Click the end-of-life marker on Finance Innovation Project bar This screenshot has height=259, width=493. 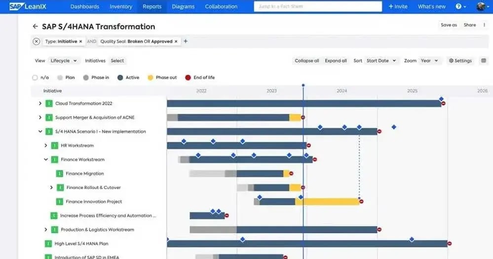pos(361,201)
